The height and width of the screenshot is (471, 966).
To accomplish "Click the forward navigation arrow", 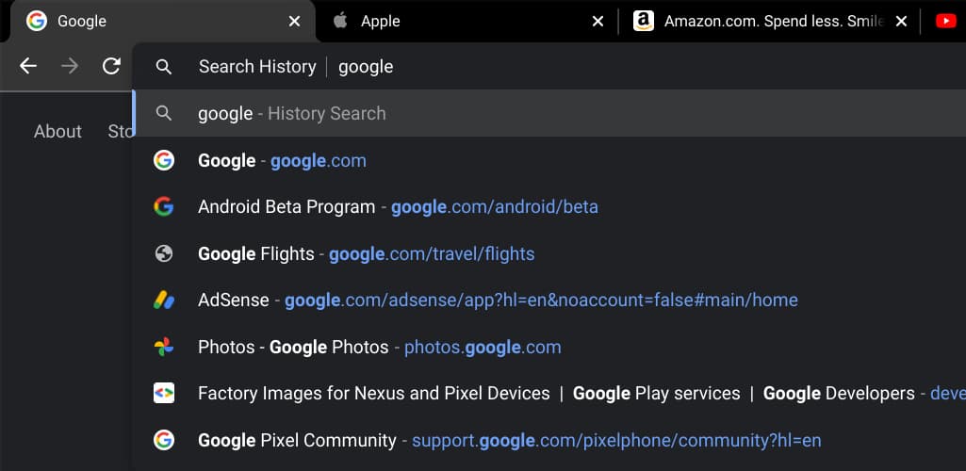I will coord(70,66).
